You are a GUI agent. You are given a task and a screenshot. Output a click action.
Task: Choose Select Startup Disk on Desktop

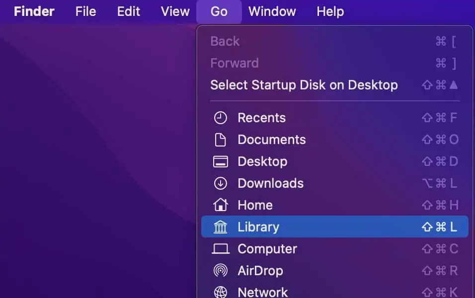coord(335,85)
